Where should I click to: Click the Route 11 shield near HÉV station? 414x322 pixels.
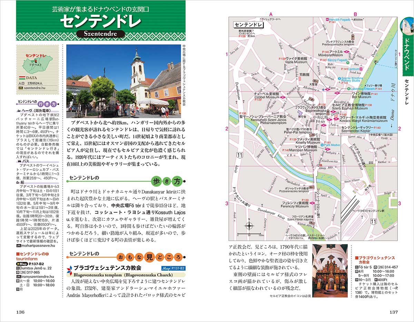tap(373, 221)
